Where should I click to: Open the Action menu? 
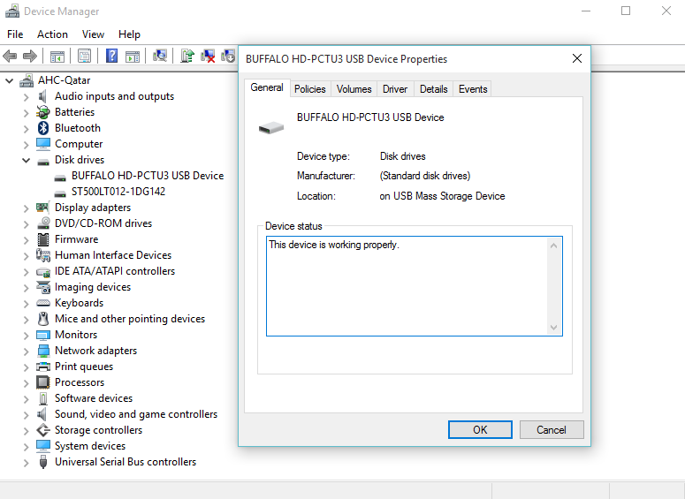coord(52,34)
